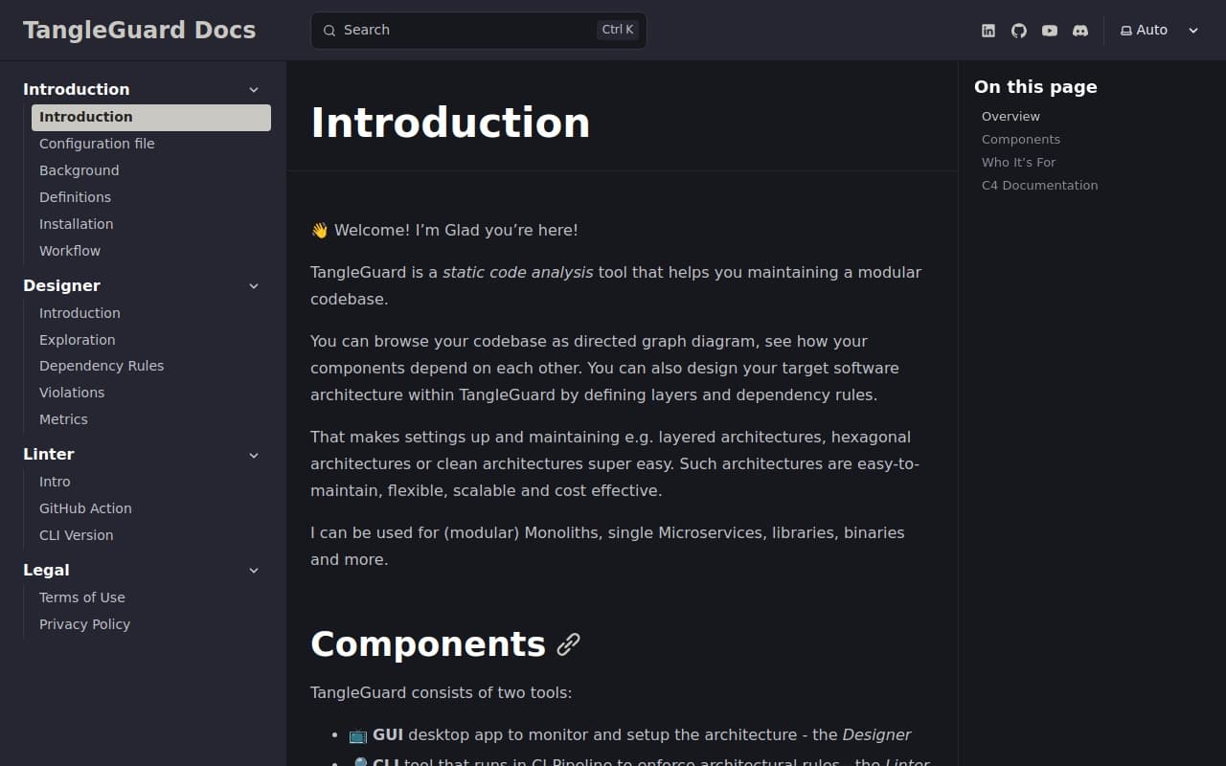Collapse the Introduction sidebar section
The width and height of the screenshot is (1226, 766).
tap(254, 90)
